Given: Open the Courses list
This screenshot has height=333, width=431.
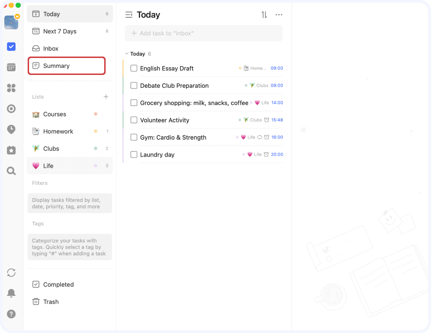Looking at the screenshot, I should [70, 114].
